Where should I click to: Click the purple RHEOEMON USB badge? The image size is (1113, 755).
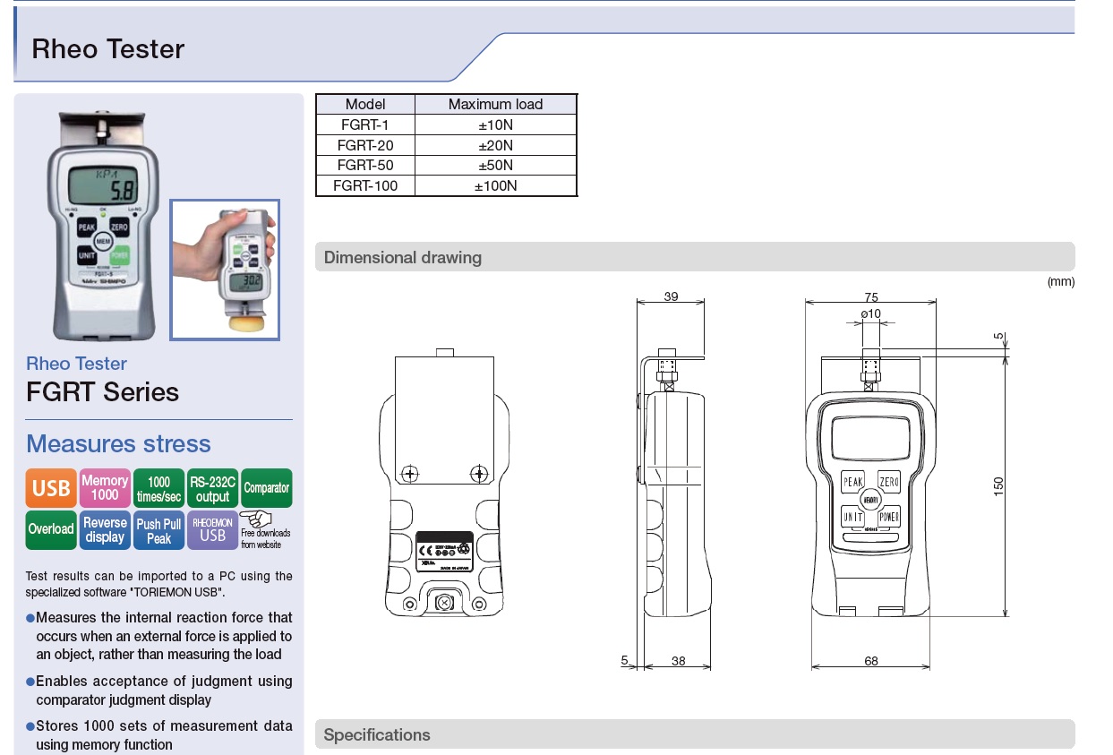213,529
